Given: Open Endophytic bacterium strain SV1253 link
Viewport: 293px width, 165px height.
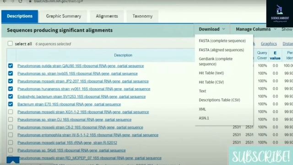Looking at the screenshot, I should click(x=81, y=97).
